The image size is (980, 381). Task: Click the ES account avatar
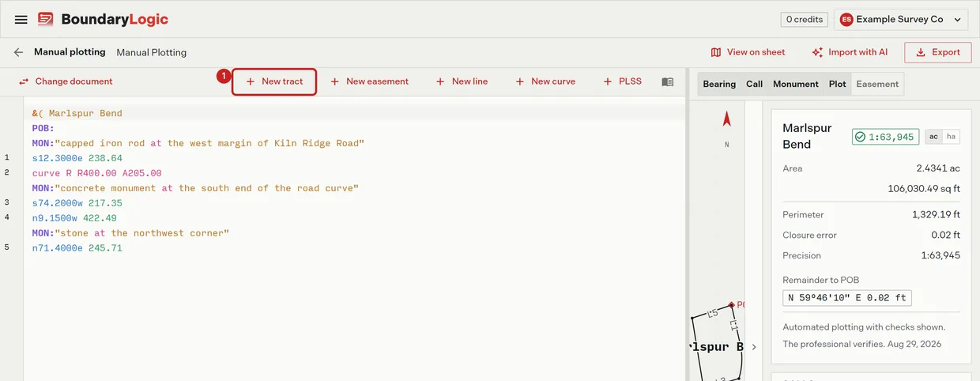pyautogui.click(x=846, y=20)
